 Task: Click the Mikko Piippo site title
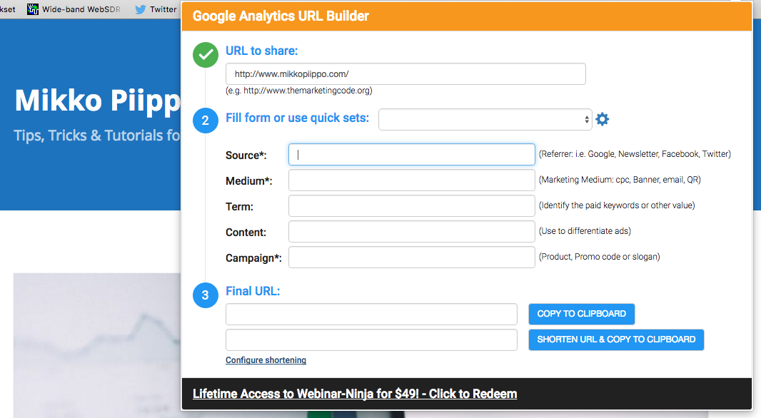tap(98, 101)
